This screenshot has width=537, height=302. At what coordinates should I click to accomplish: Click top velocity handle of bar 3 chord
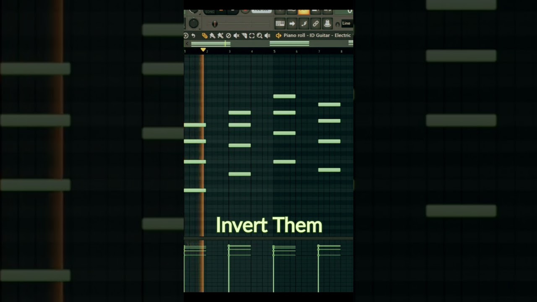[229, 246]
